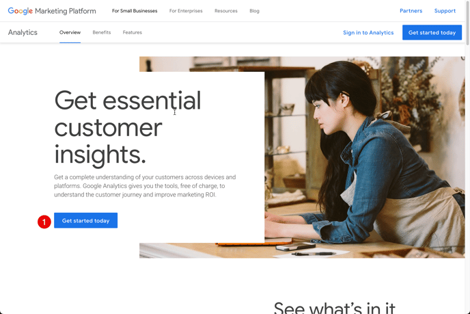
Task: Click the red numbered 1 marker
Action: click(44, 222)
